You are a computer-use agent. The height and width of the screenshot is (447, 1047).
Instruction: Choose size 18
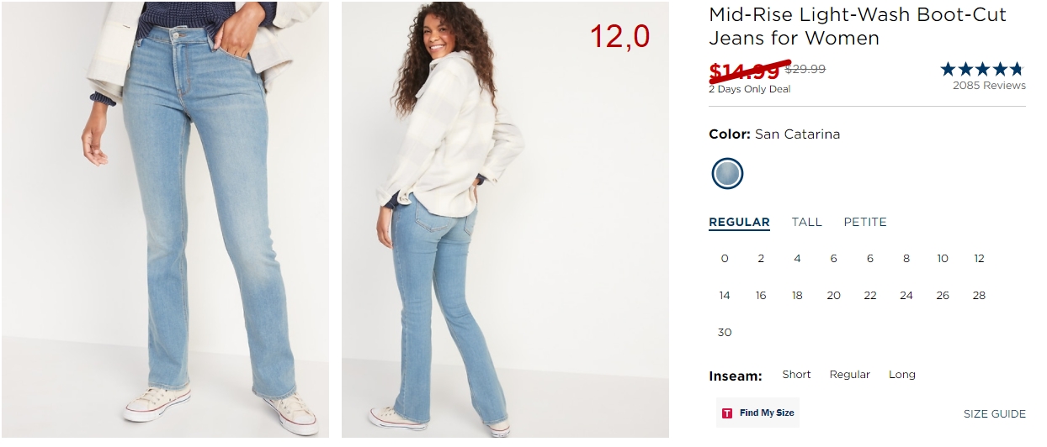click(797, 296)
